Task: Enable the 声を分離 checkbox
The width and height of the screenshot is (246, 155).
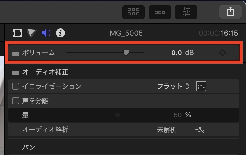Action: tap(15, 101)
